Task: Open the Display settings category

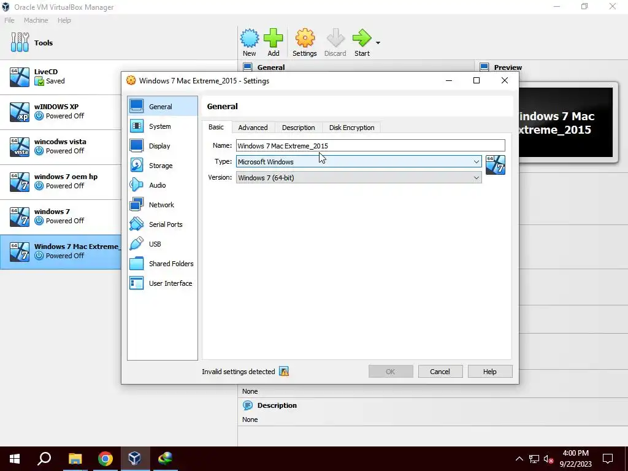Action: pos(162,146)
